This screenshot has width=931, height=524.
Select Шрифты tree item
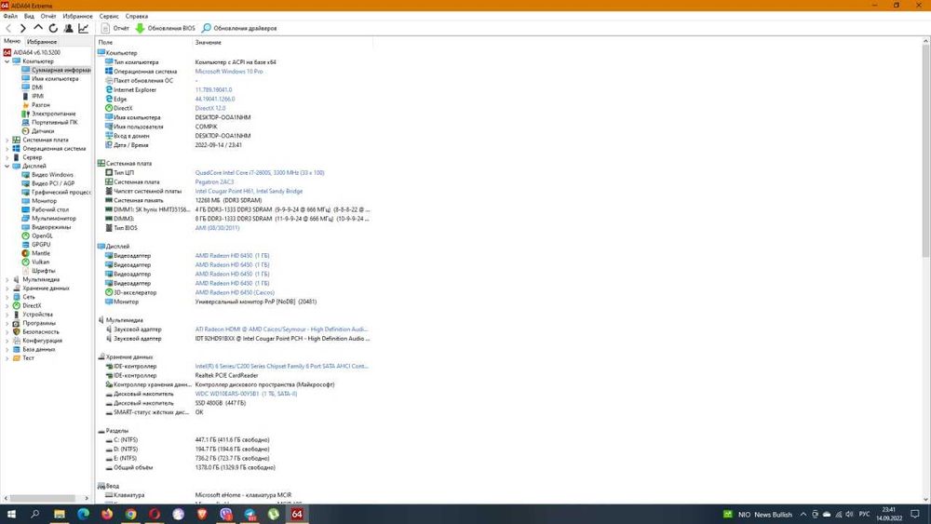pyautogui.click(x=43, y=271)
